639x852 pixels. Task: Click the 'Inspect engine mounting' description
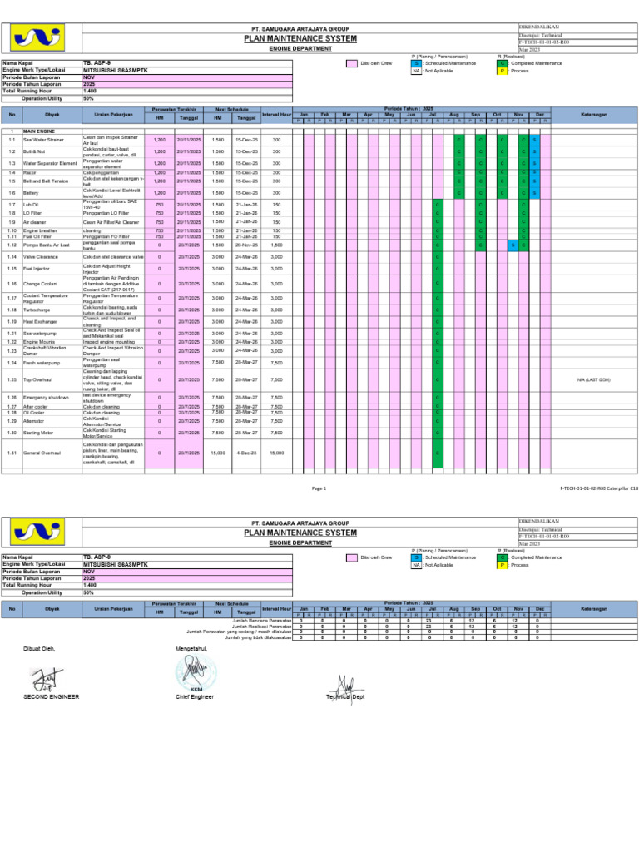coord(109,342)
